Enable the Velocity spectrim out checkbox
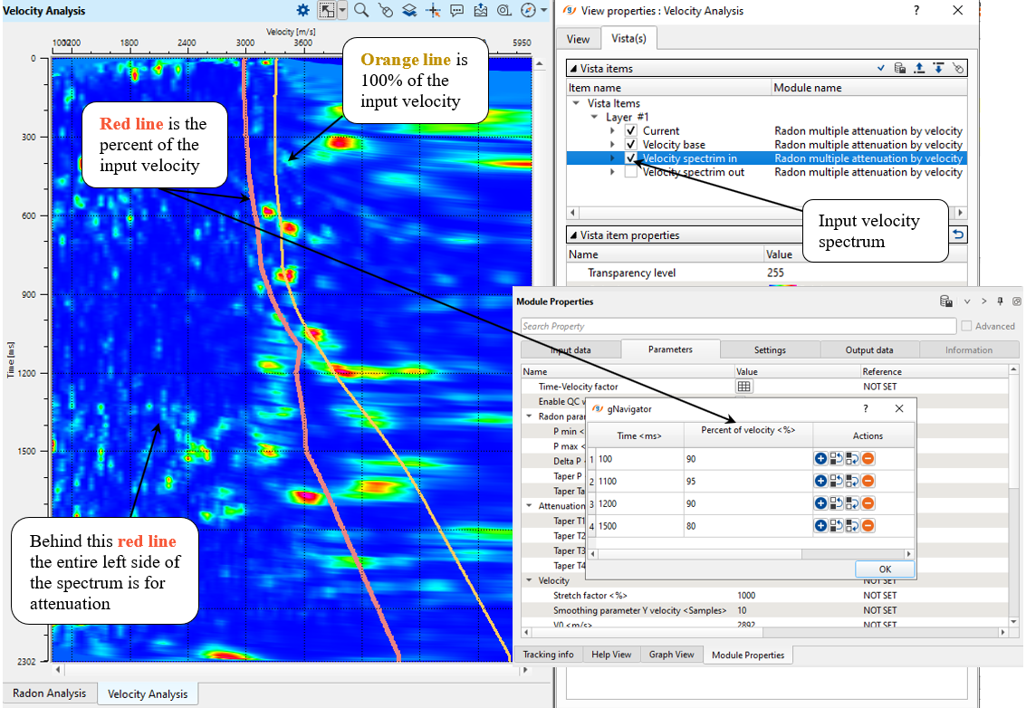 [x=631, y=172]
